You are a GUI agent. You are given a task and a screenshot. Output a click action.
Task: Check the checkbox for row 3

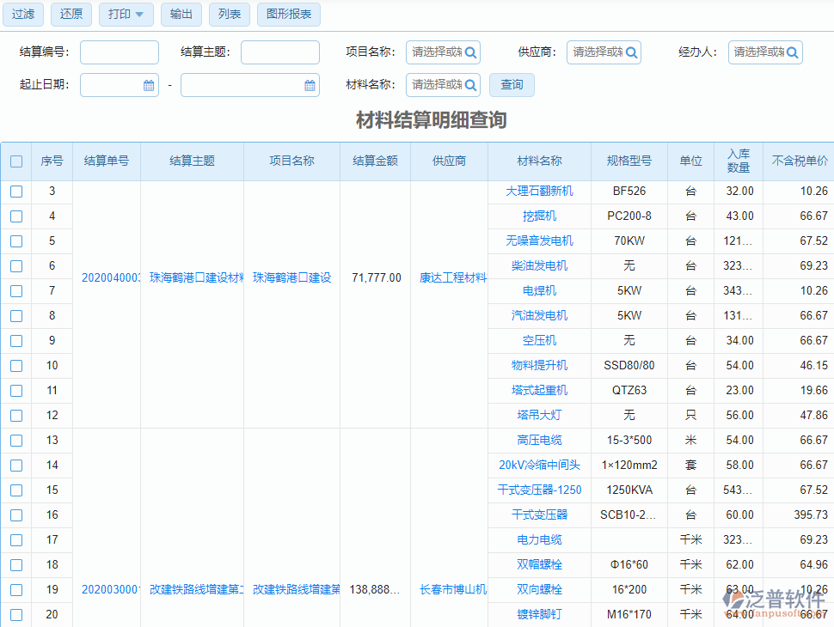[x=16, y=192]
